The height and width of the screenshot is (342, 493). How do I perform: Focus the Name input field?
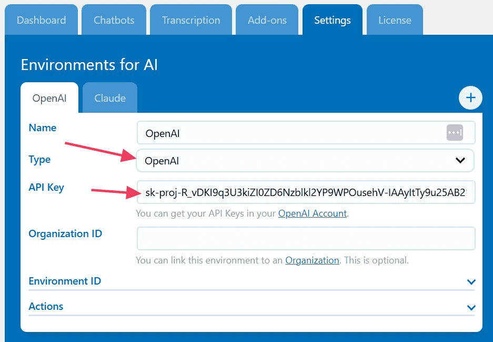pyautogui.click(x=306, y=133)
